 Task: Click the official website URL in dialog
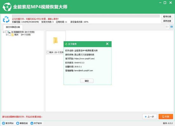pos(85,59)
